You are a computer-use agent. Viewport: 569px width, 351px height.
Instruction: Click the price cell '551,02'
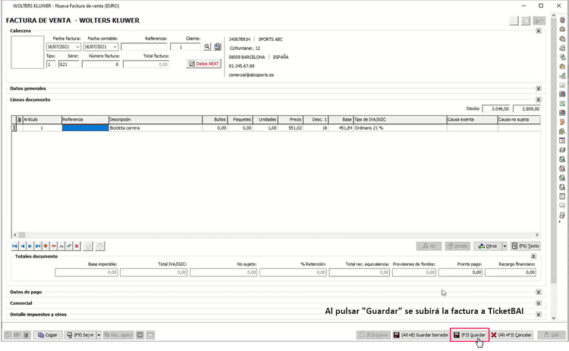[291, 128]
